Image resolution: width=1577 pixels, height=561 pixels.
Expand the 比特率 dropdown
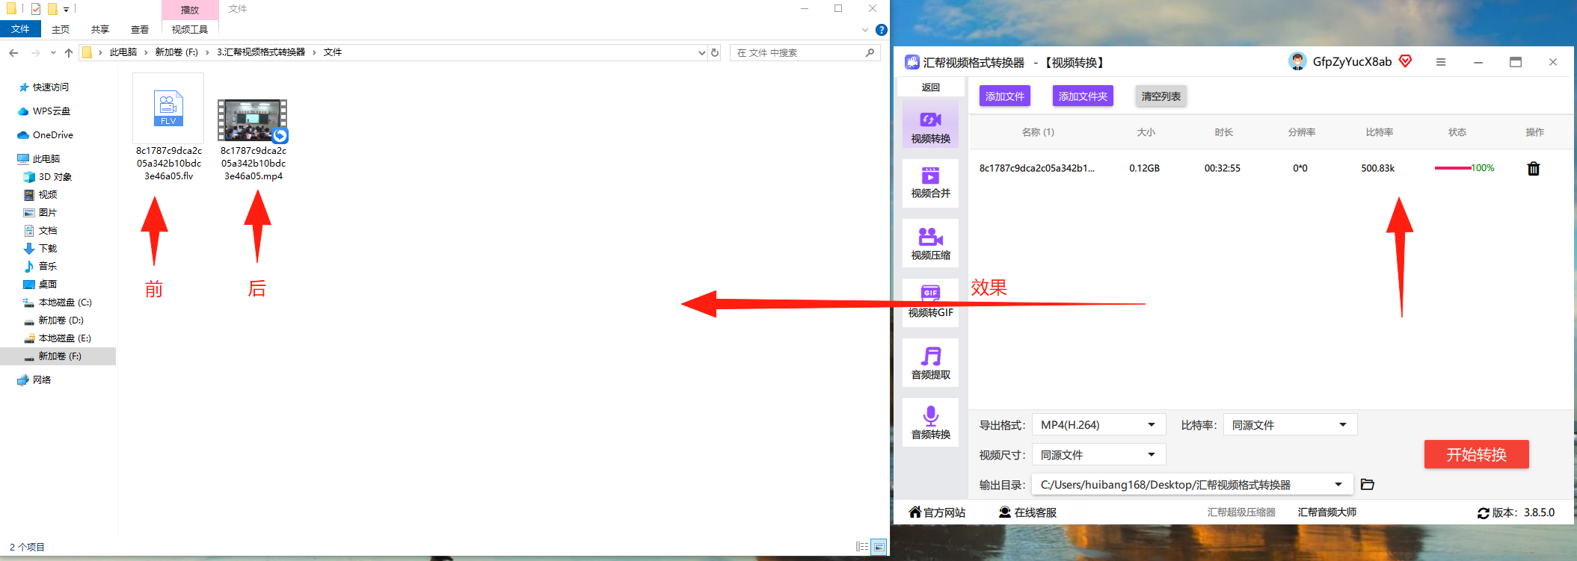(x=1290, y=425)
